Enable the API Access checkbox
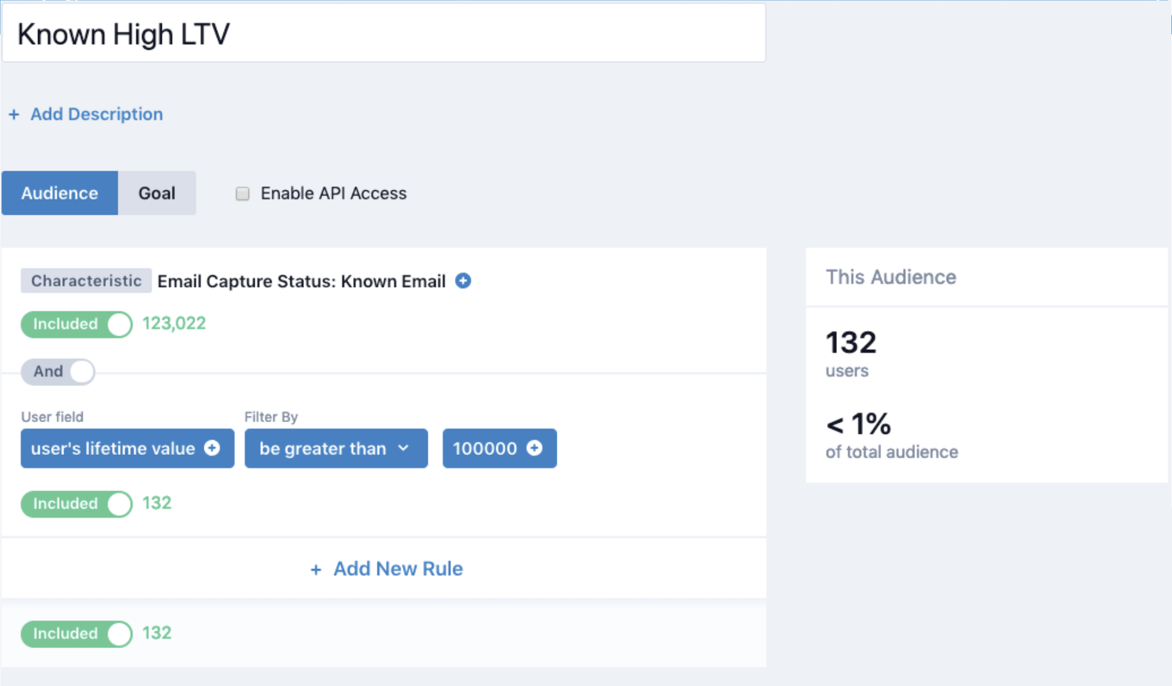Viewport: 1172px width, 686px height. (x=242, y=194)
